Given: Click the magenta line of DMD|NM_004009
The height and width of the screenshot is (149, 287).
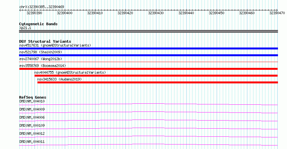Looking at the screenshot, I should click(x=148, y=112).
